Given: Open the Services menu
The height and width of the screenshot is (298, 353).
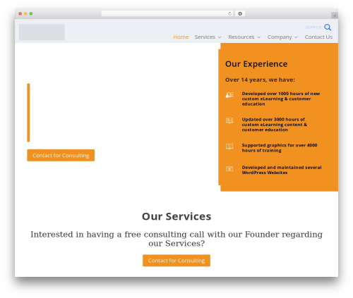Looking at the screenshot, I should point(205,37).
